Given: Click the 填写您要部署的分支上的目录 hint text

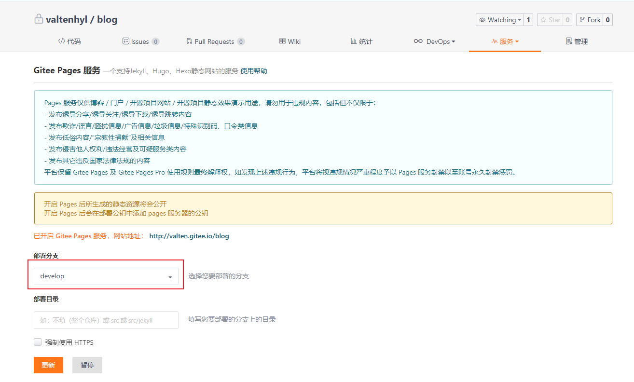Looking at the screenshot, I should point(232,319).
